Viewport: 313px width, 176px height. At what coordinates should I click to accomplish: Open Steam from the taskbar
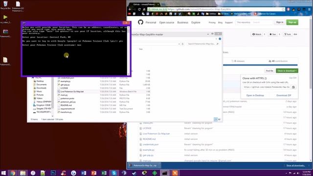tap(134, 173)
